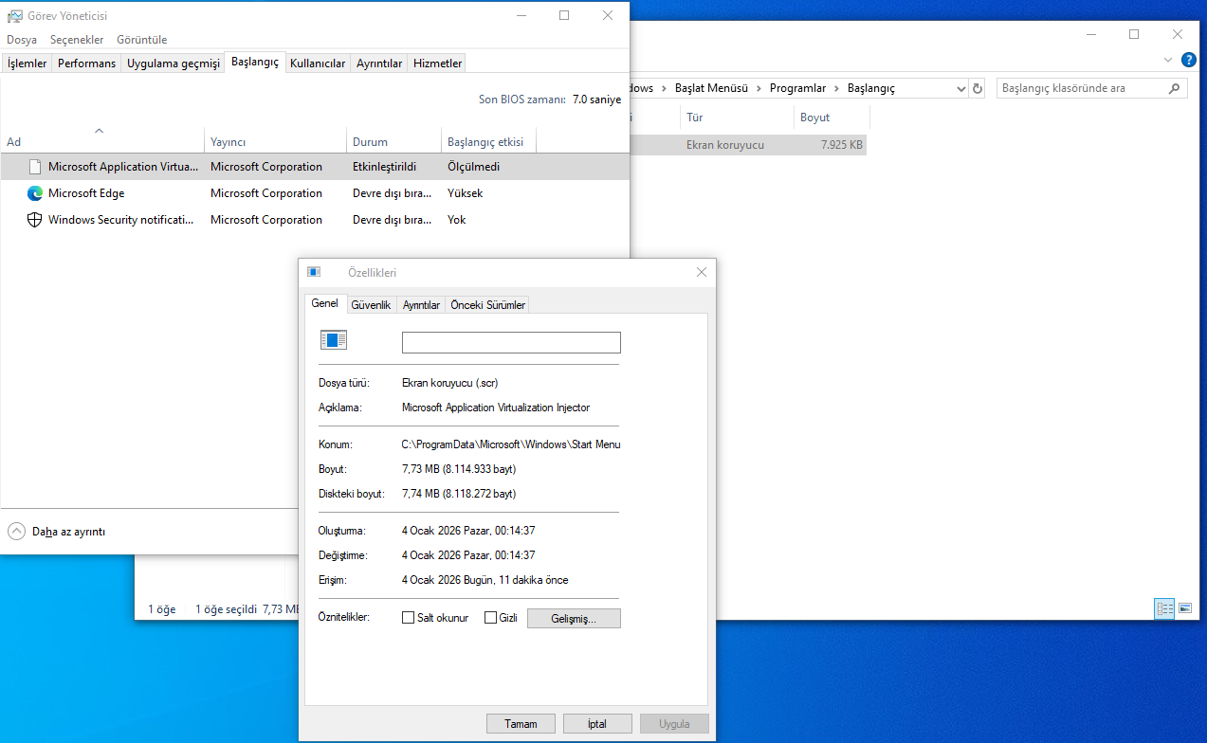
Task: Switch to the İşlemler tab
Action: [x=27, y=63]
